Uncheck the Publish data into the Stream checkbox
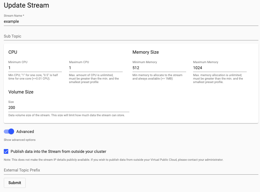 coord(6,151)
